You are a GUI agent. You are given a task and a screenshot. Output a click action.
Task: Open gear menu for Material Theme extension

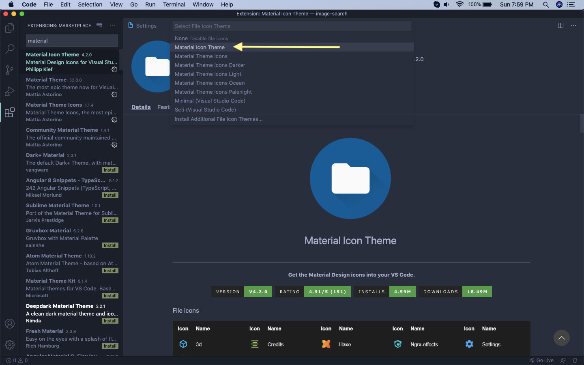[114, 94]
